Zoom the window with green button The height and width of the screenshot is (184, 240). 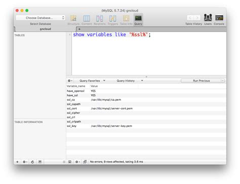coord(27,11)
